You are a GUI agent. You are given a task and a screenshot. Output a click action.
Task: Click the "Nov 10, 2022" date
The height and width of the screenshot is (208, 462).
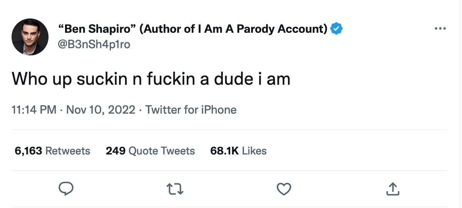(x=100, y=110)
